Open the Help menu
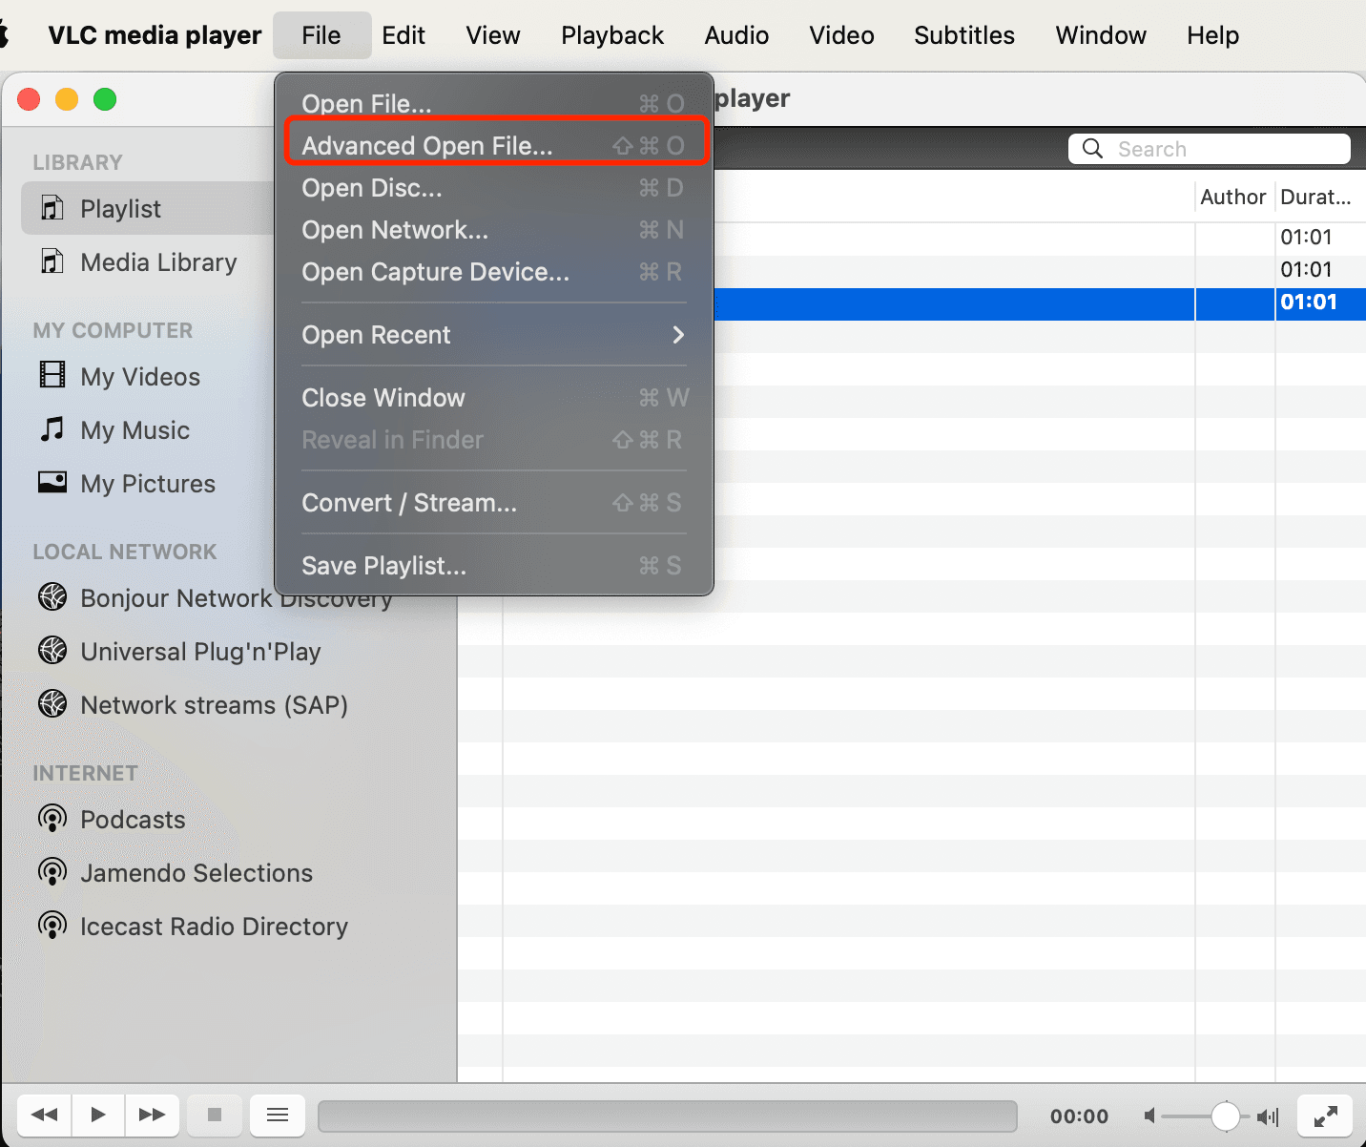 click(1212, 35)
